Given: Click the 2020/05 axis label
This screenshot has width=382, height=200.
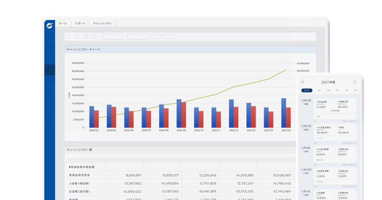Looking at the screenshot, I should tap(111, 130).
